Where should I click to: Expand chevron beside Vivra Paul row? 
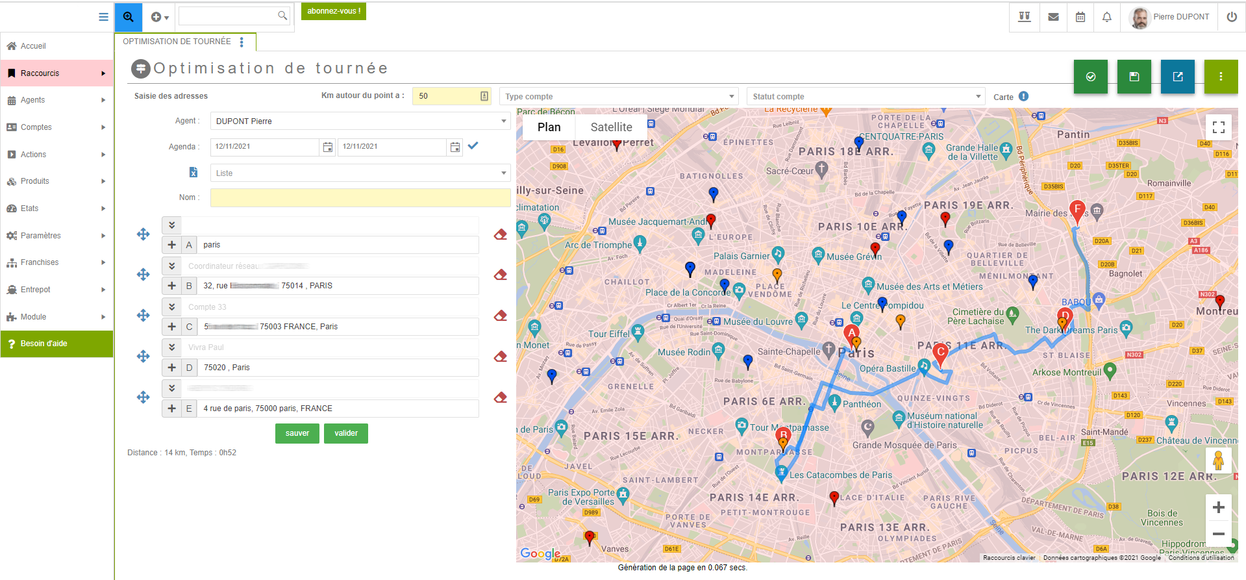172,347
